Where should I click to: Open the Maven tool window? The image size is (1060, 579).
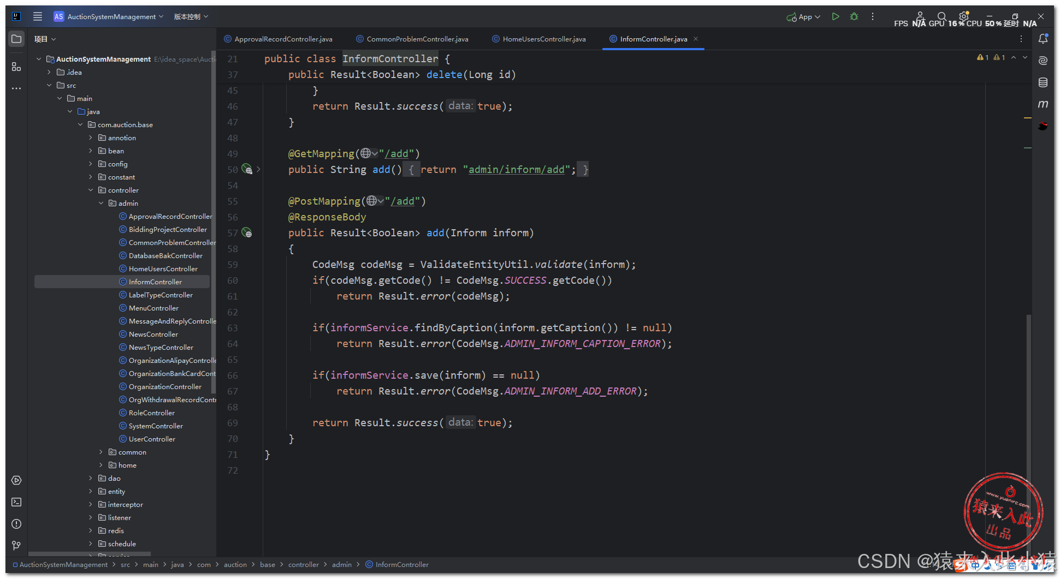point(1043,104)
